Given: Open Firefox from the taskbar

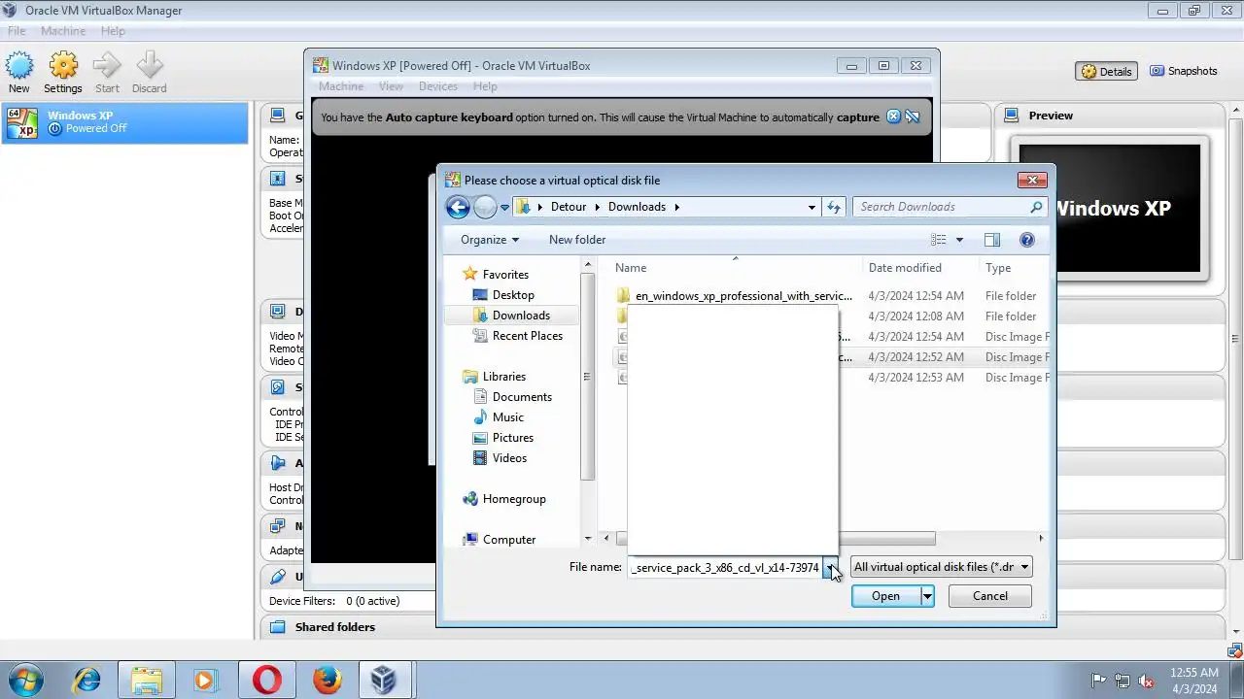Looking at the screenshot, I should click(328, 680).
